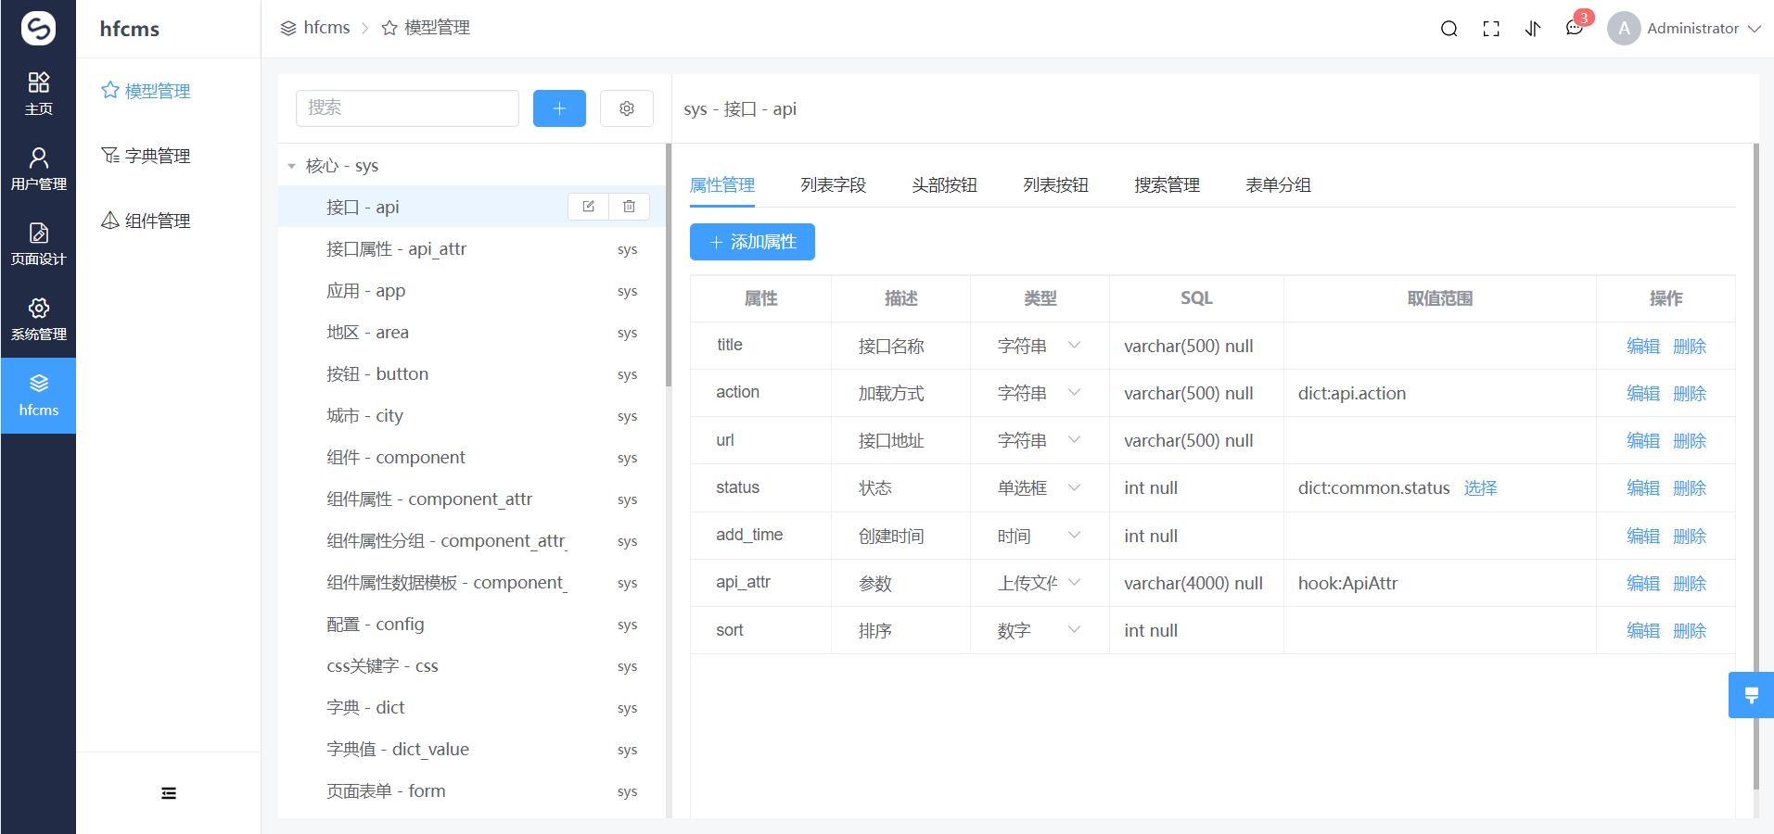Image resolution: width=1774 pixels, height=834 pixels.
Task: Click the hfcms breadcrumb link
Action: pos(315,28)
